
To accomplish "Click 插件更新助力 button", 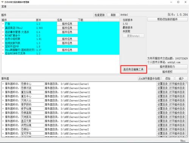I will [x=167, y=67].
